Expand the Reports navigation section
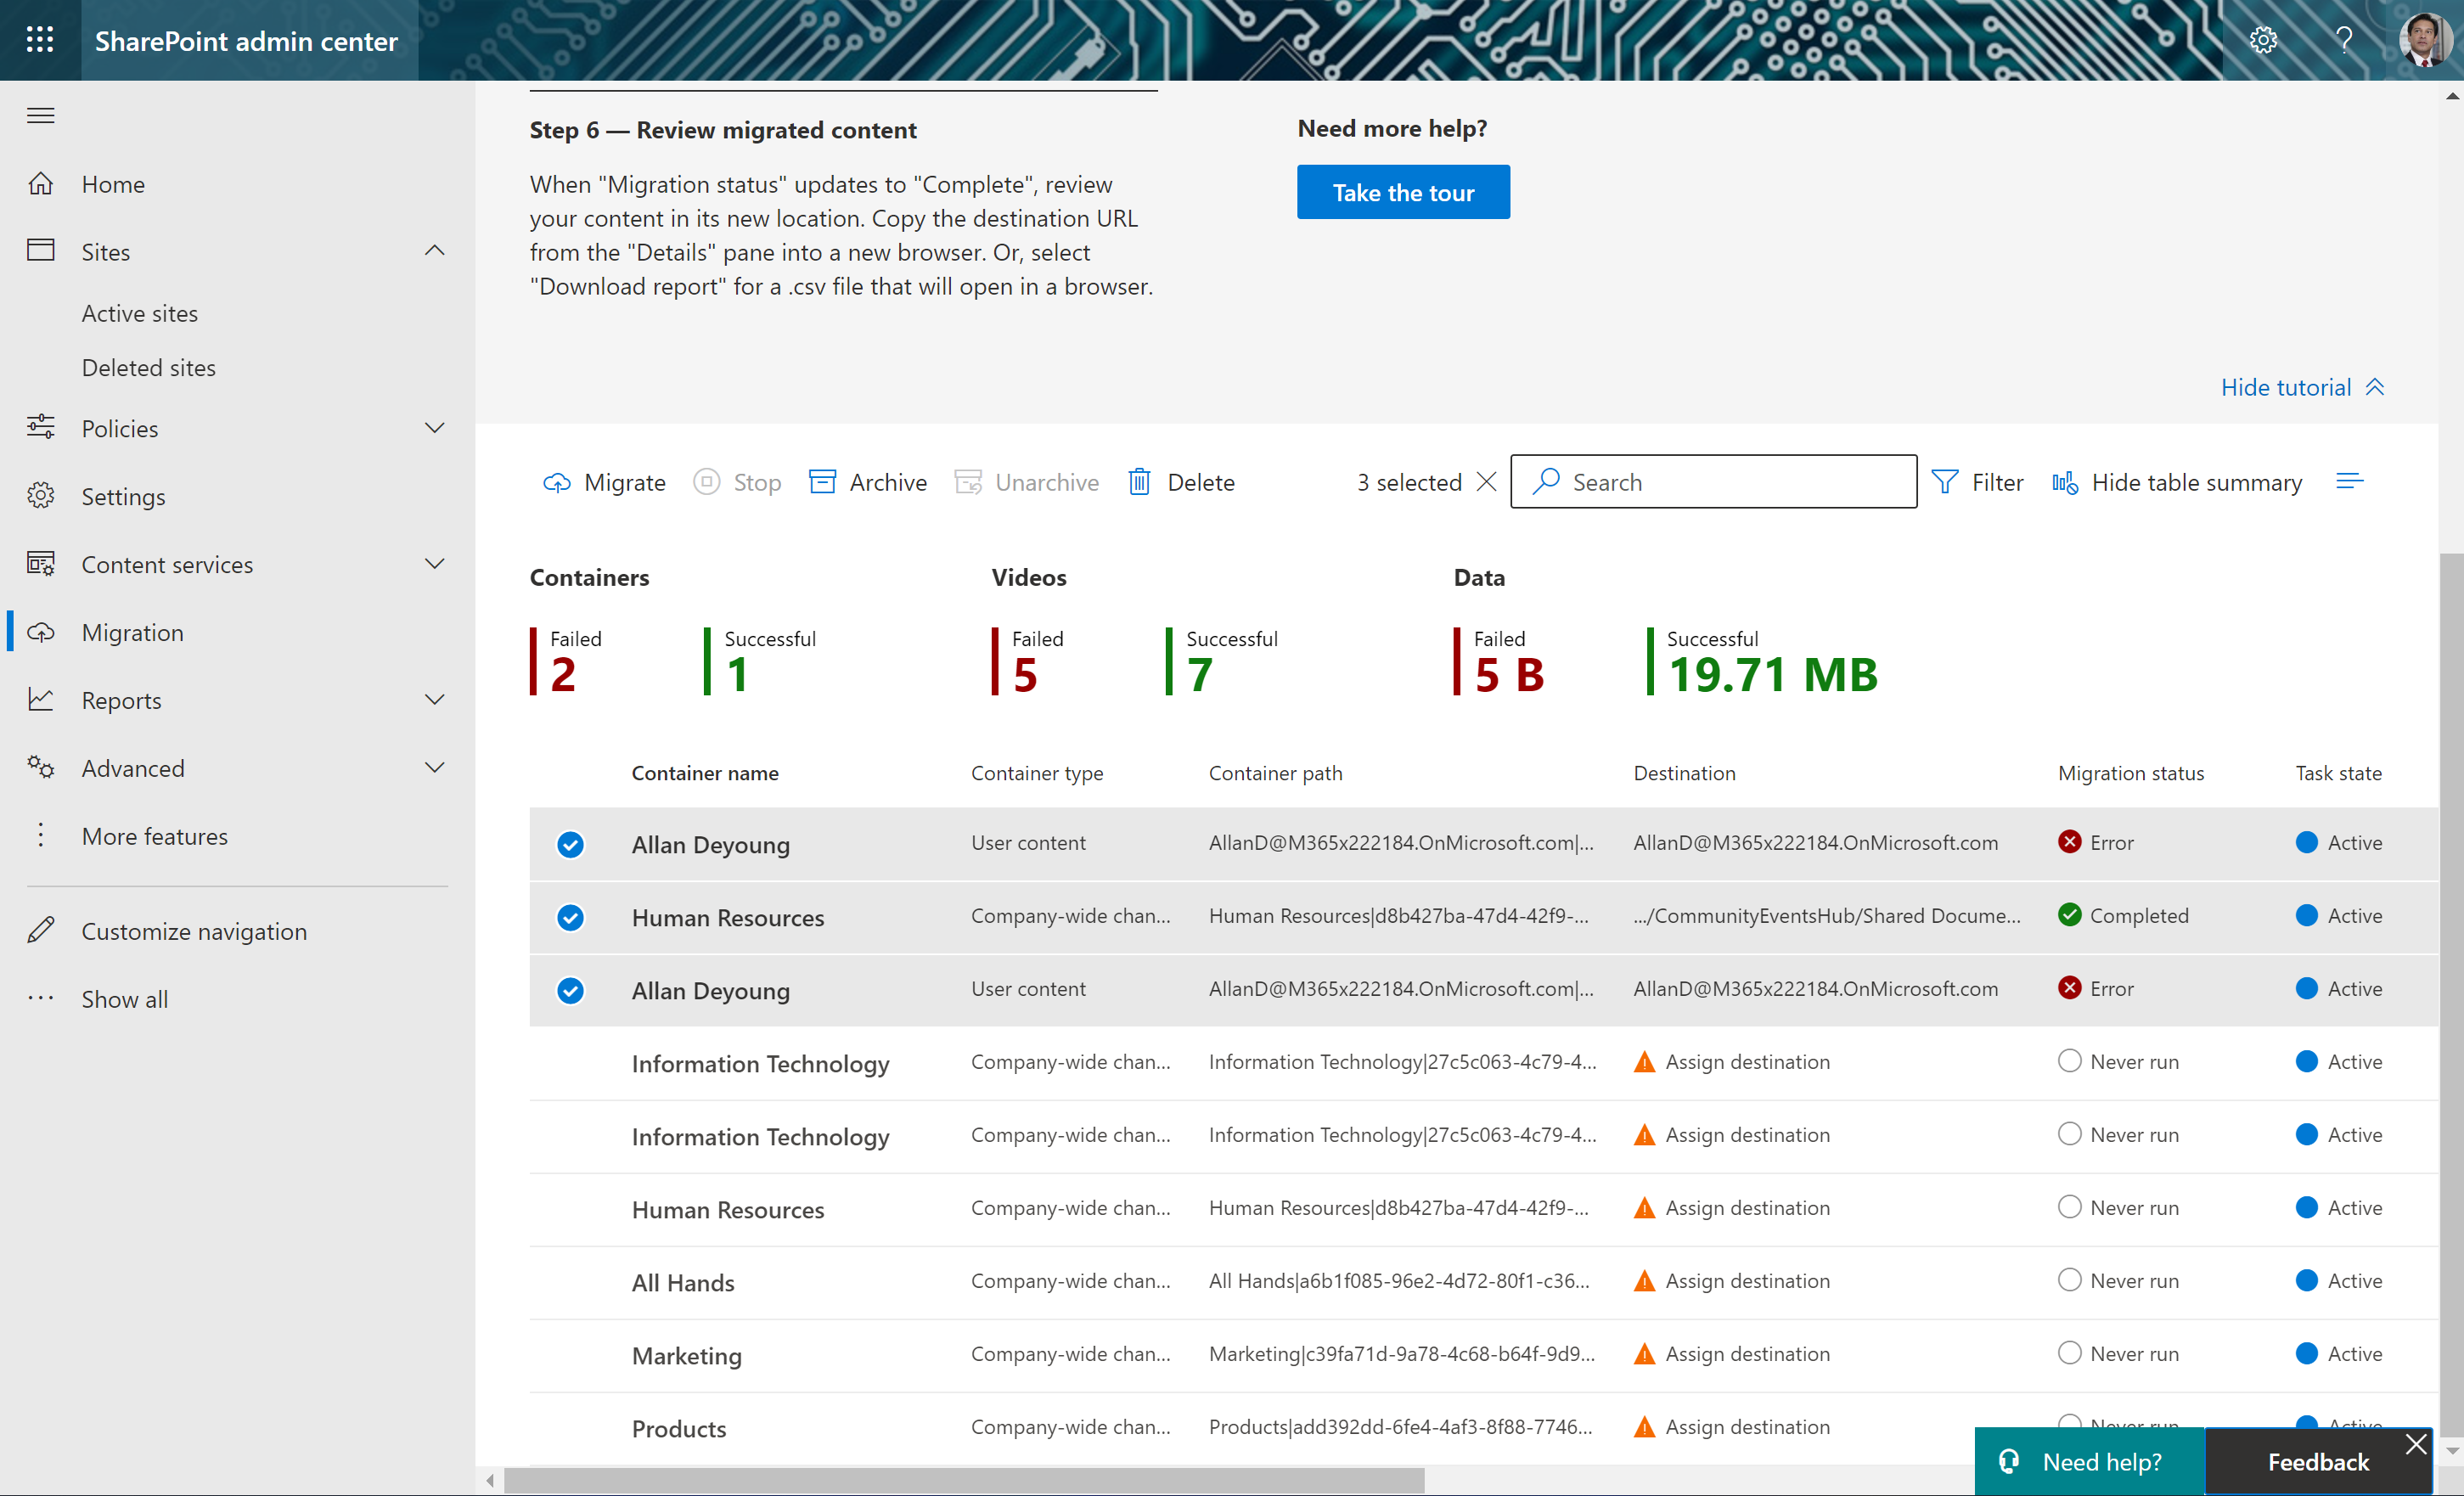This screenshot has height=1496, width=2464. pos(434,700)
